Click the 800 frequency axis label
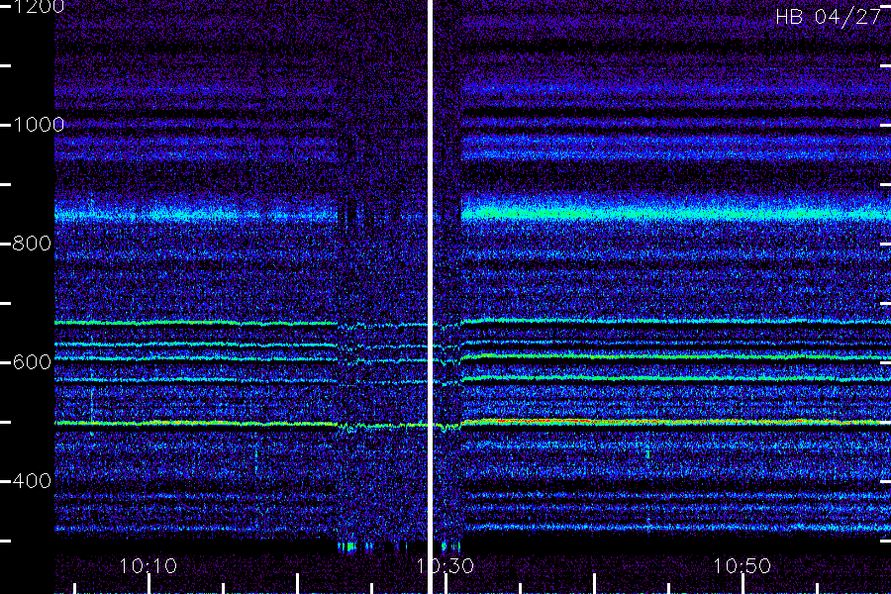 pos(32,244)
